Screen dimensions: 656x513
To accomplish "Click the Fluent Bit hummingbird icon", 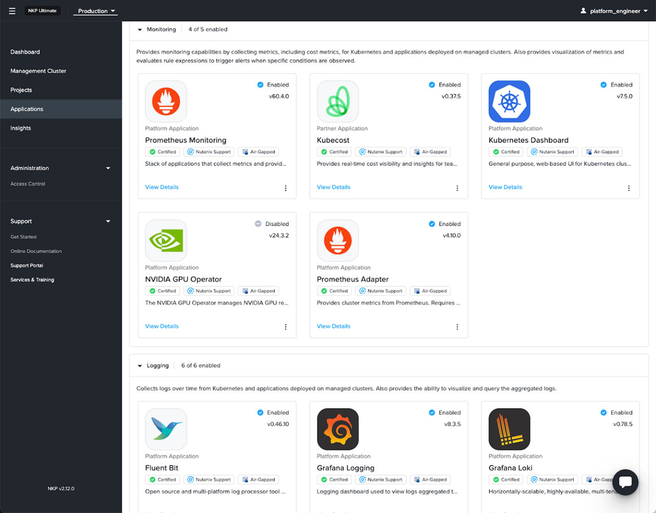I will pos(166,429).
